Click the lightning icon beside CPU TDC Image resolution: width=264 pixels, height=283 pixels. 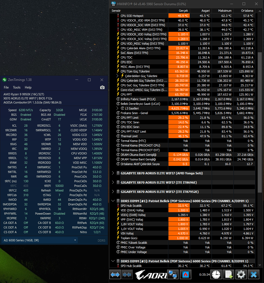tap(118, 57)
